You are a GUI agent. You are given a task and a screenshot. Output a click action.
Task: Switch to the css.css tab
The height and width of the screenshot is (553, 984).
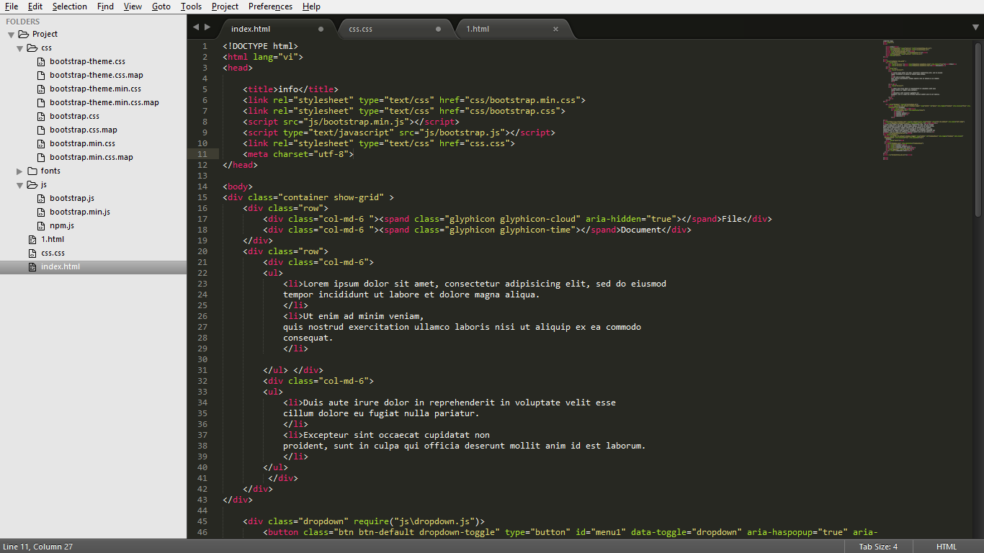click(360, 29)
